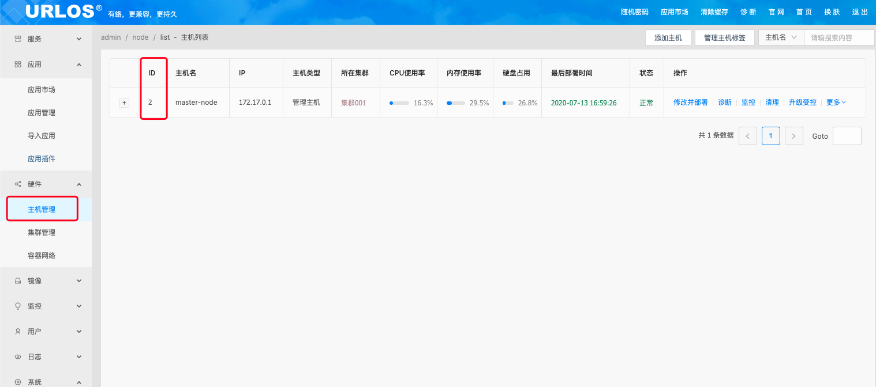Collapse the 硬件 menu chevron

click(x=79, y=184)
